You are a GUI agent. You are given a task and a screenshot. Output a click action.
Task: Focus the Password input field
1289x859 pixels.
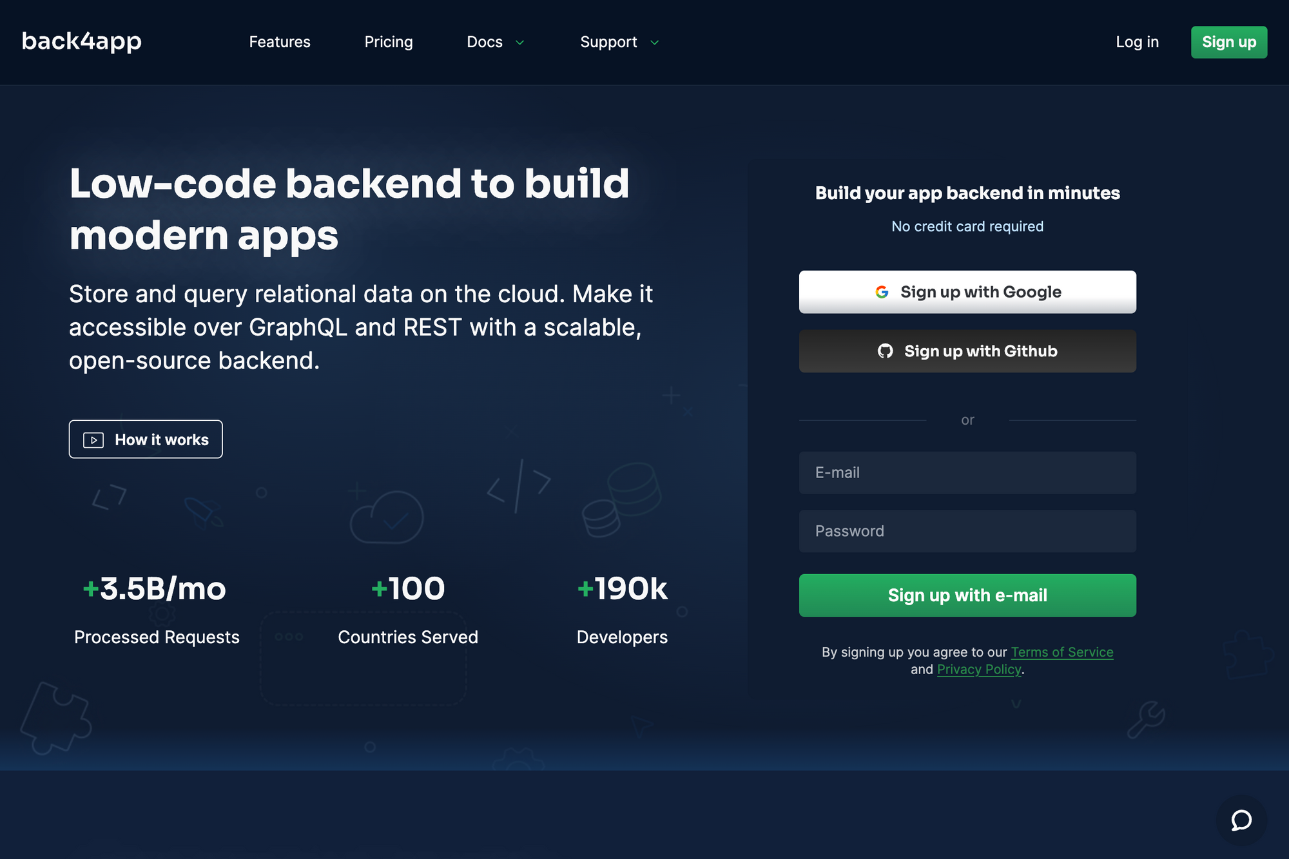(967, 531)
